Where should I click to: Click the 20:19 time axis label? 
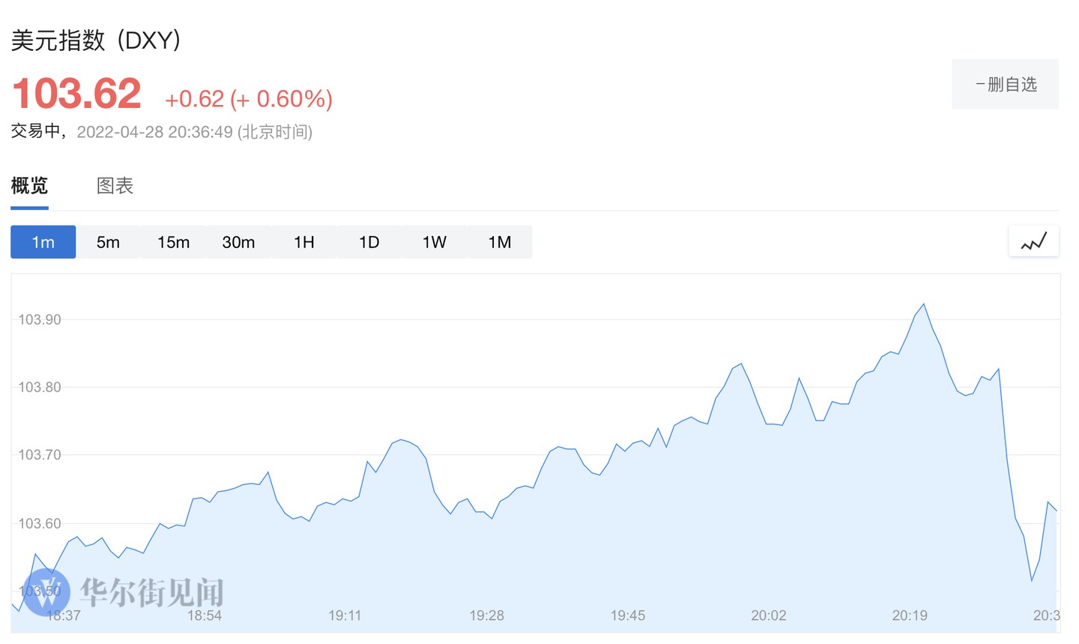click(909, 616)
